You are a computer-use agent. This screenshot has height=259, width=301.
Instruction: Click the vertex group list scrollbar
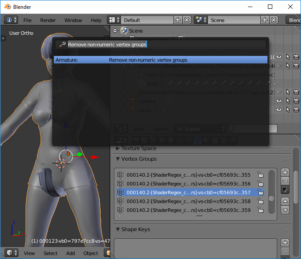[271, 192]
